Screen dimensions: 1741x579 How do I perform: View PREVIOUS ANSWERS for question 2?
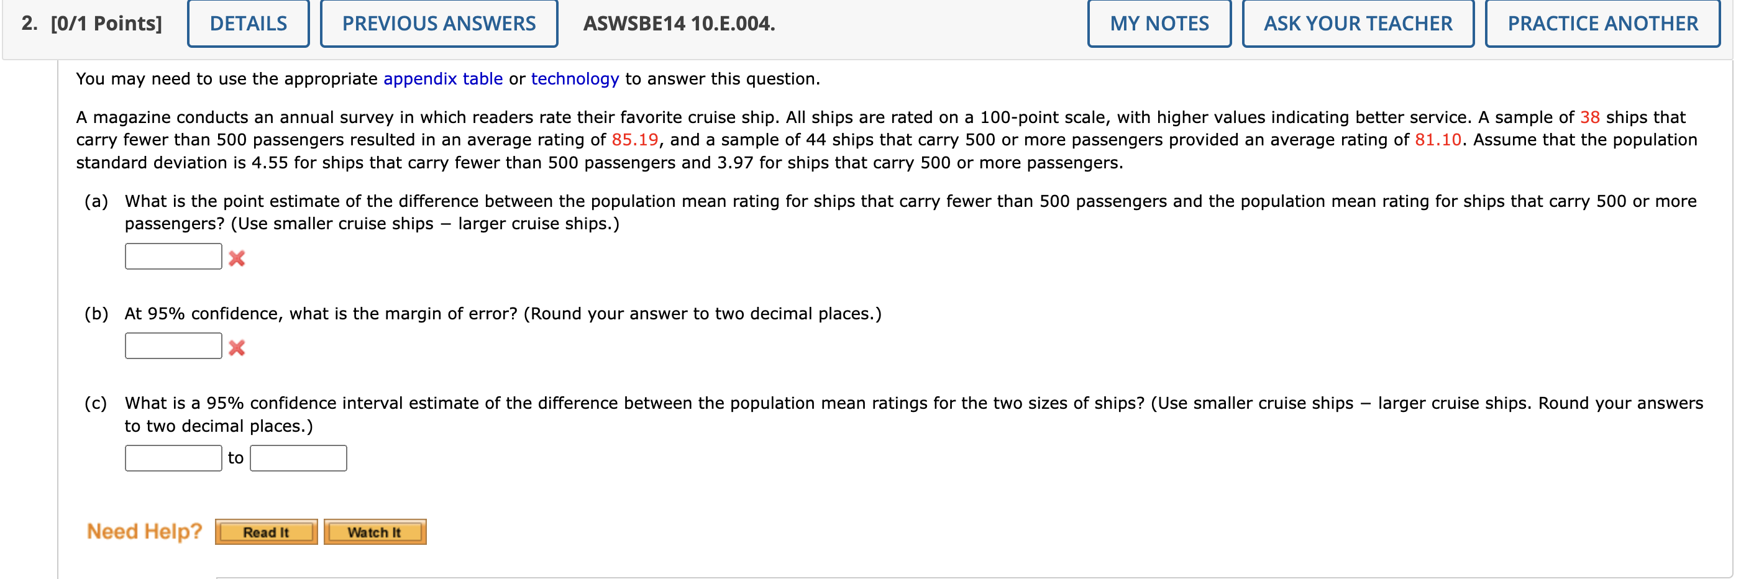tap(439, 23)
